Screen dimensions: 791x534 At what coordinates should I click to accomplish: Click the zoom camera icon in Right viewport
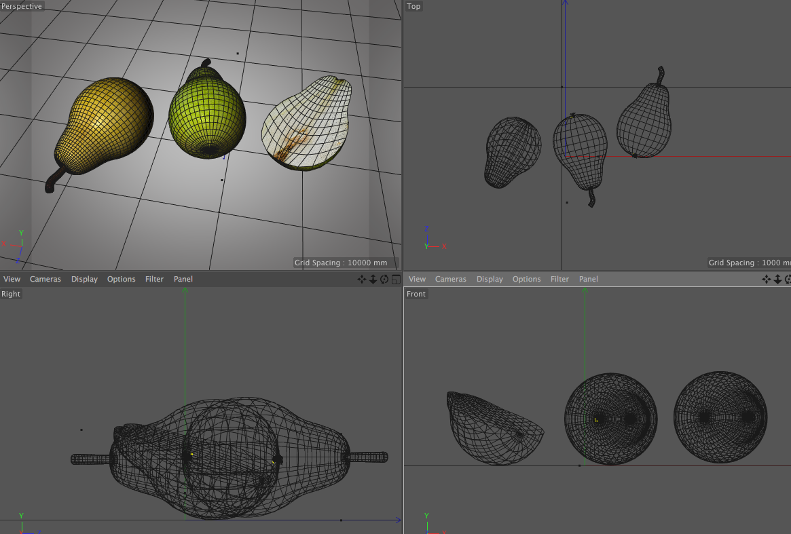click(x=373, y=279)
